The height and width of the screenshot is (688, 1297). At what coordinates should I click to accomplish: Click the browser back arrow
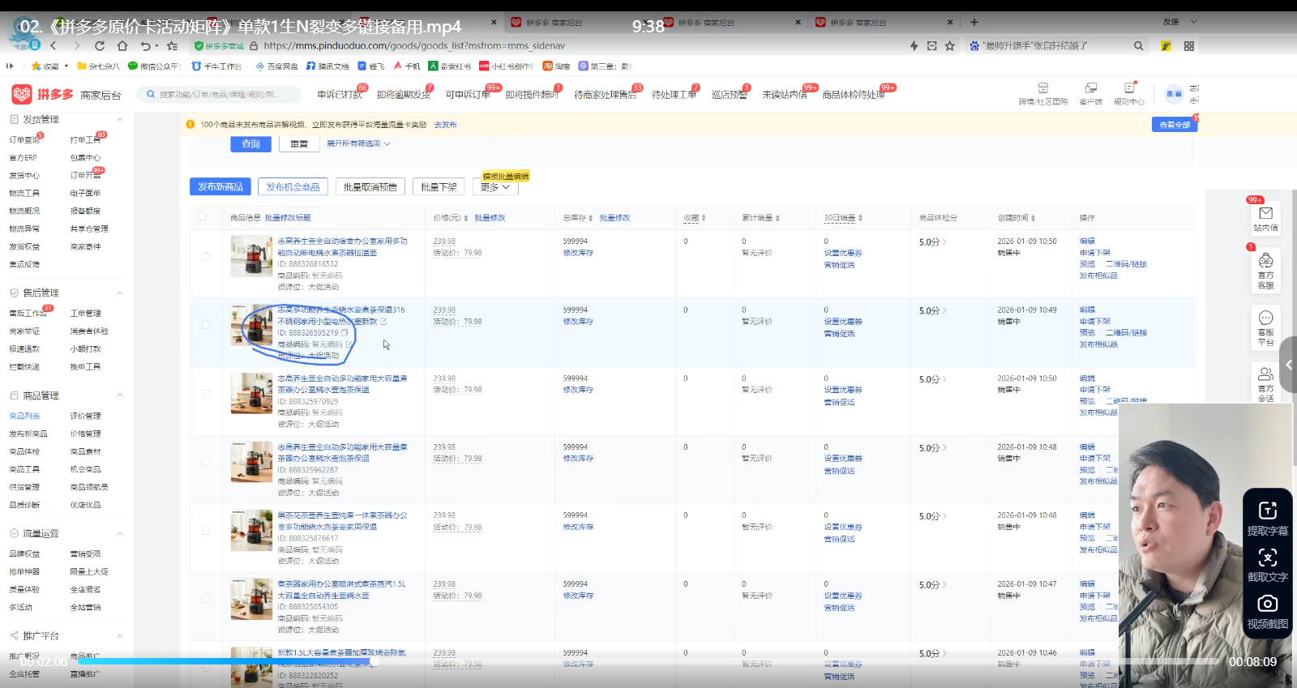(x=54, y=46)
